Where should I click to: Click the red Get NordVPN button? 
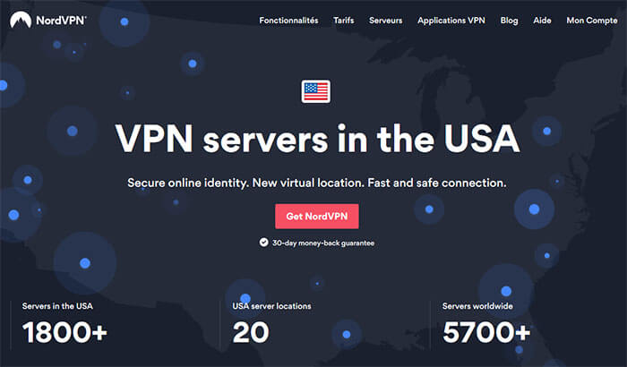pyautogui.click(x=317, y=217)
